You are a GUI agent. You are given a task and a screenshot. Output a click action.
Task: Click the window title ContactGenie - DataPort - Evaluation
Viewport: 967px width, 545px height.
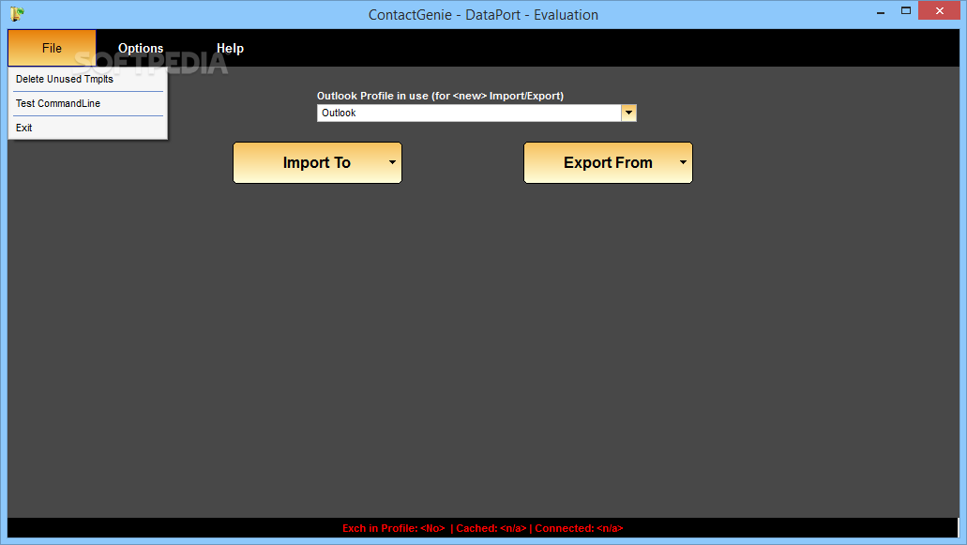click(484, 15)
